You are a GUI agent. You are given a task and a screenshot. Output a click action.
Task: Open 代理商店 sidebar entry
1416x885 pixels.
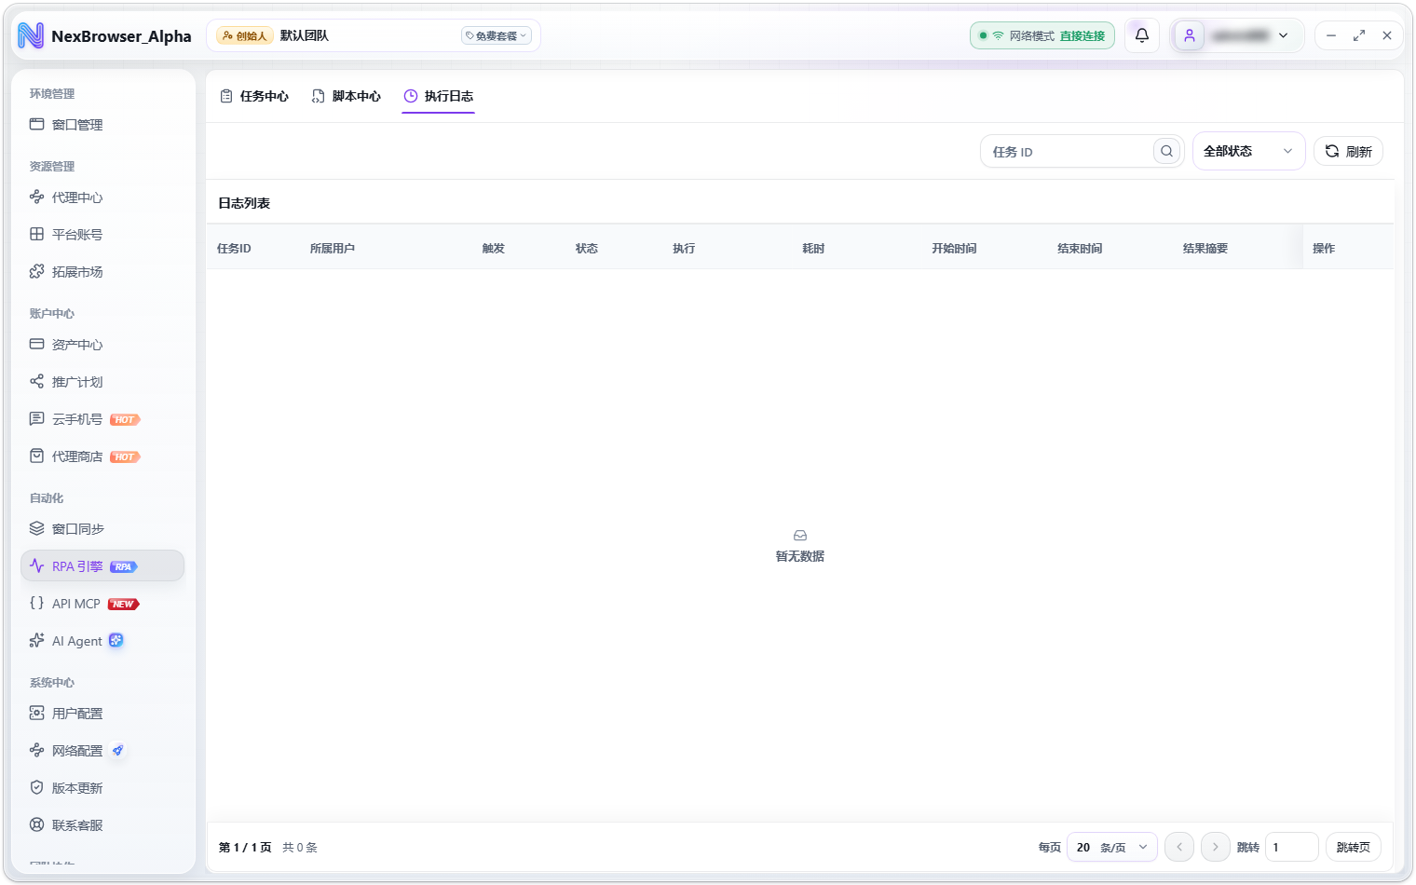click(102, 456)
